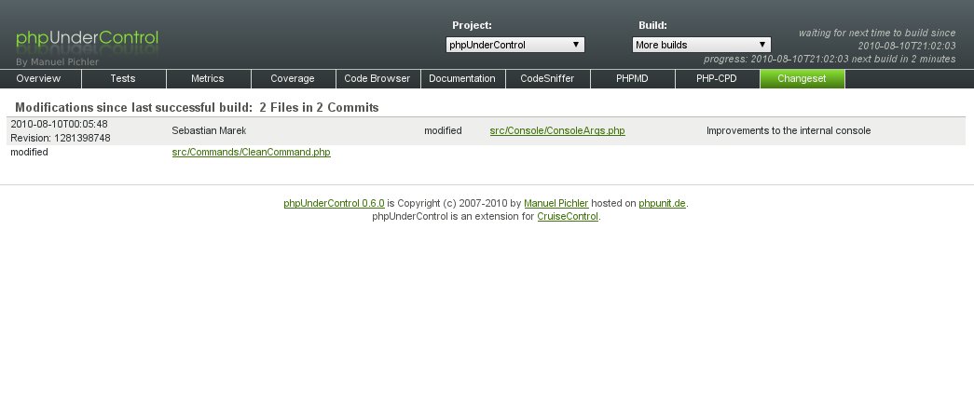Click the active Changeset tab
The height and width of the screenshot is (405, 974).
point(802,79)
